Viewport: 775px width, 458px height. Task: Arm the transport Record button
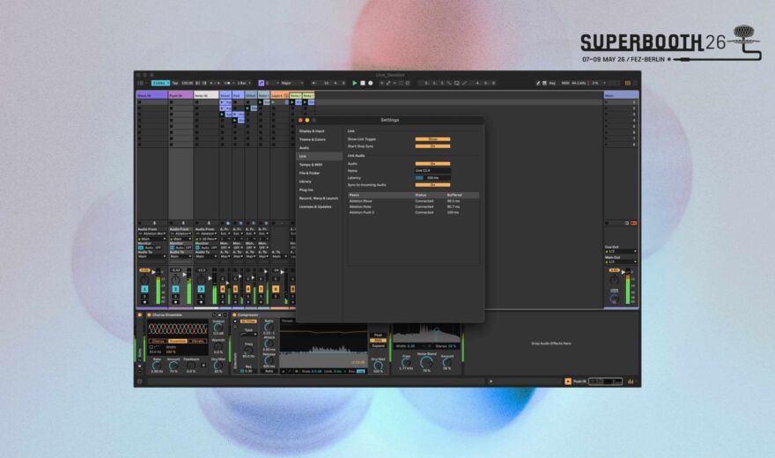pyautogui.click(x=370, y=83)
